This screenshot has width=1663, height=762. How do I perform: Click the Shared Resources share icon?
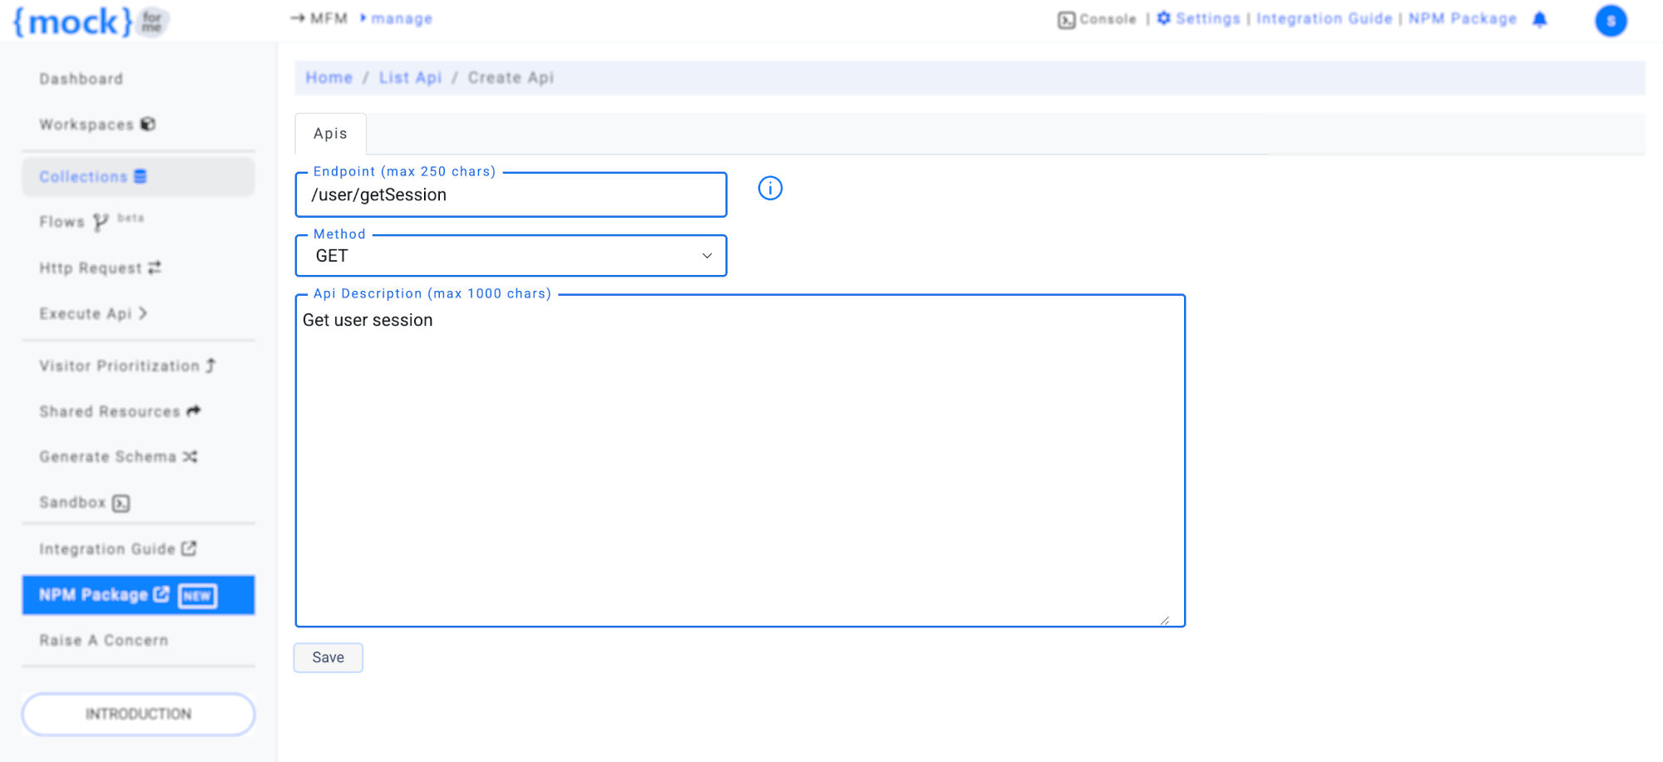pyautogui.click(x=194, y=410)
